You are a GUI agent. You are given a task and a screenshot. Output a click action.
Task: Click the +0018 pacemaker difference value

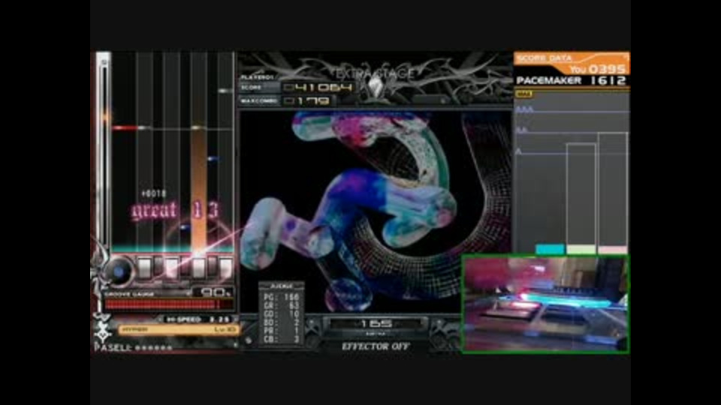pyautogui.click(x=153, y=193)
